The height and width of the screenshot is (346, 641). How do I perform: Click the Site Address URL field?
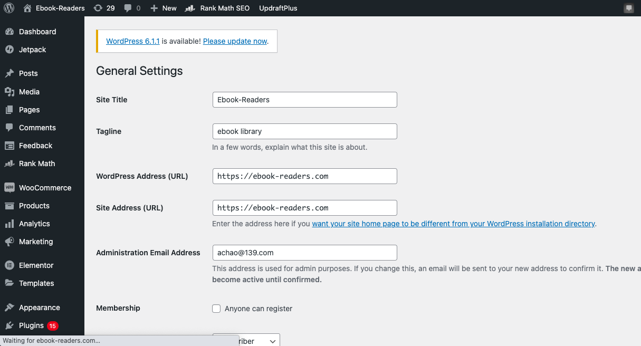304,208
